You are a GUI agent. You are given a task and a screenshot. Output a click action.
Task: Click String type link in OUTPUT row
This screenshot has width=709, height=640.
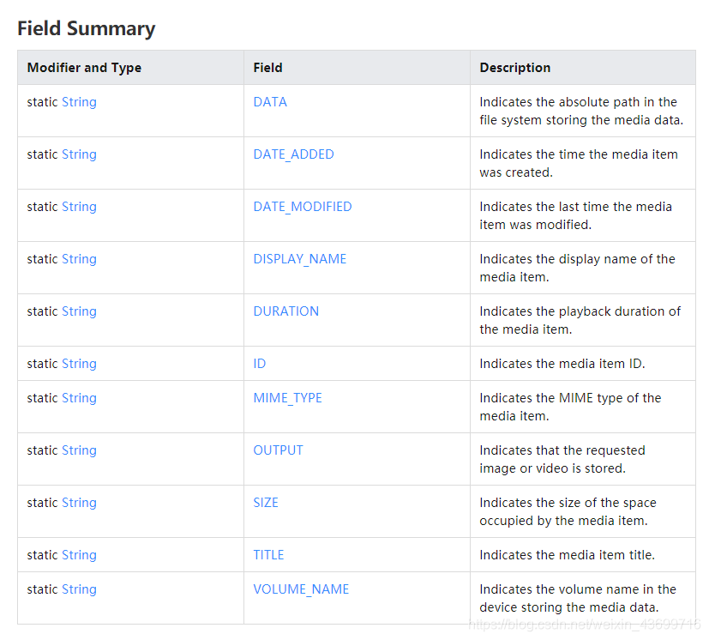pyautogui.click(x=79, y=450)
